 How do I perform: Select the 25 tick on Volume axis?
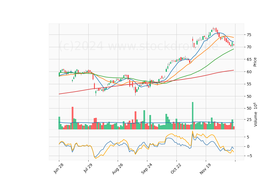(x=249, y=120)
